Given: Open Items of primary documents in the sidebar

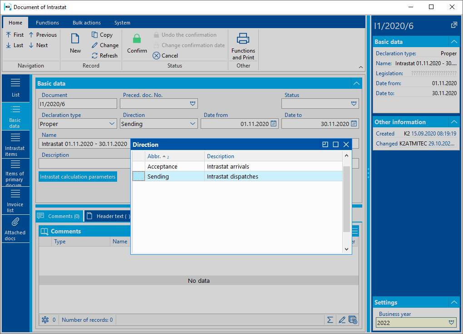Looking at the screenshot, I should pyautogui.click(x=15, y=173).
